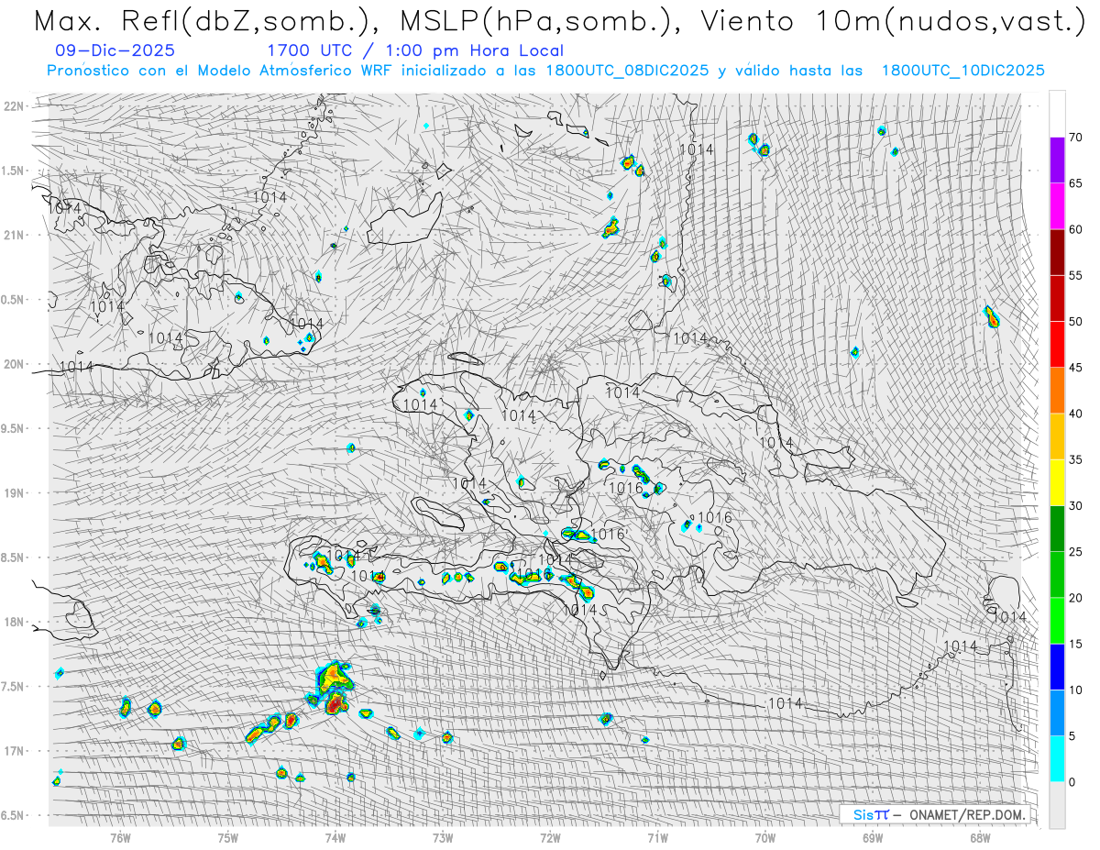Click the 21N latitude axis label
This screenshot has width=1100, height=850.
pos(15,235)
